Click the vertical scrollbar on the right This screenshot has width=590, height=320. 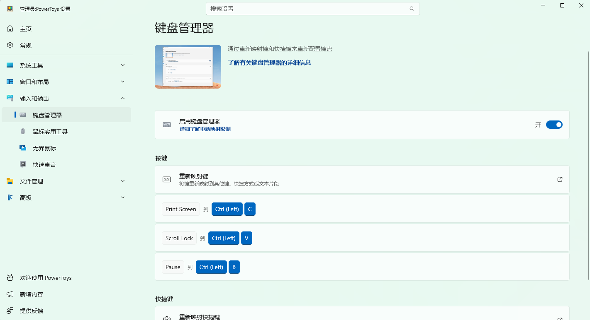click(x=588, y=166)
